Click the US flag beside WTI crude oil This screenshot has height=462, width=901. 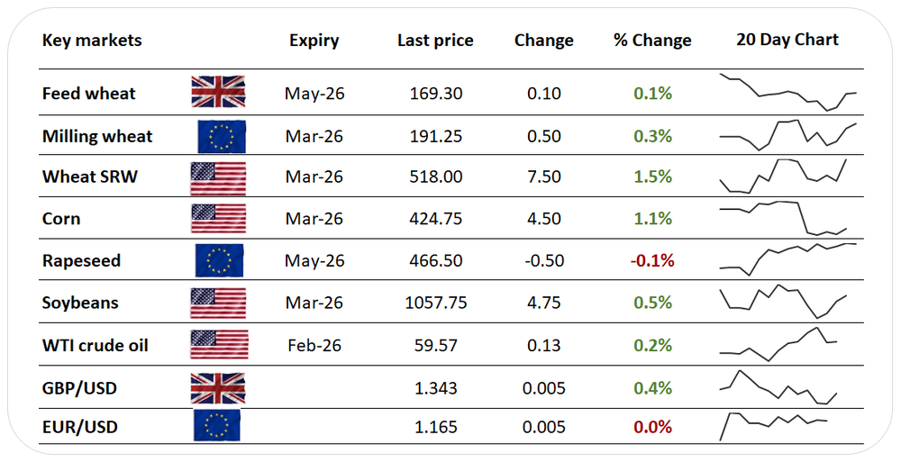218,345
